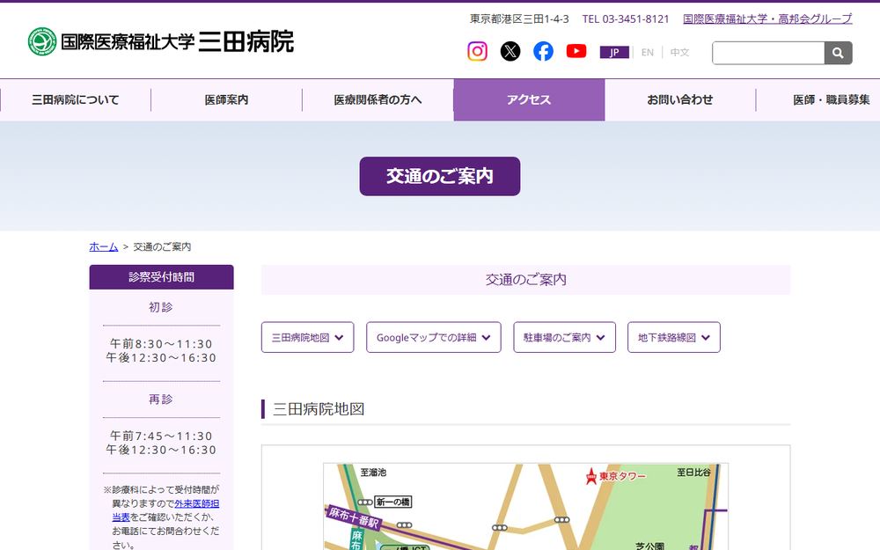Click the 初診 heading in sidebar
Image resolution: width=880 pixels, height=550 pixels.
[x=160, y=307]
